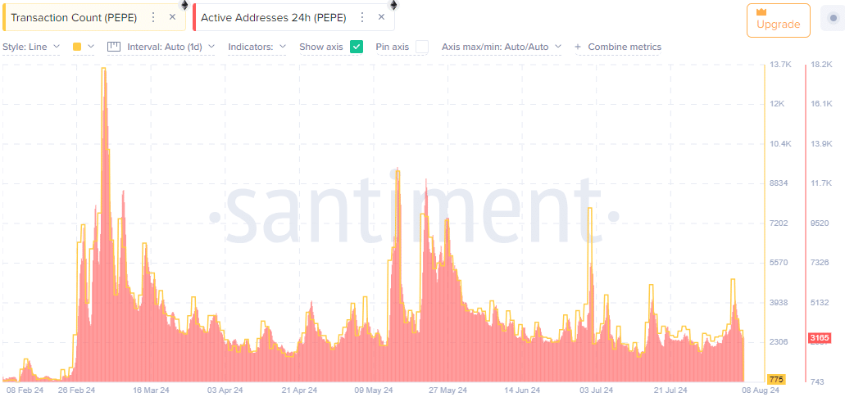Screen dimensions: 845x406
Task: Click the 13.9K red axis tick label
Action: tap(820, 144)
